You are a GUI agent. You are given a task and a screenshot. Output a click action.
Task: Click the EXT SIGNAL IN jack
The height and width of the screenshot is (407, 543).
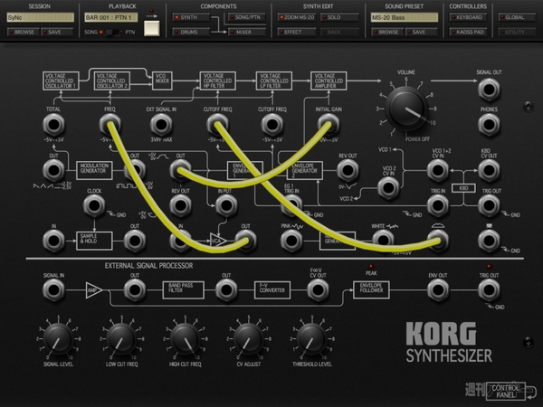161,125
